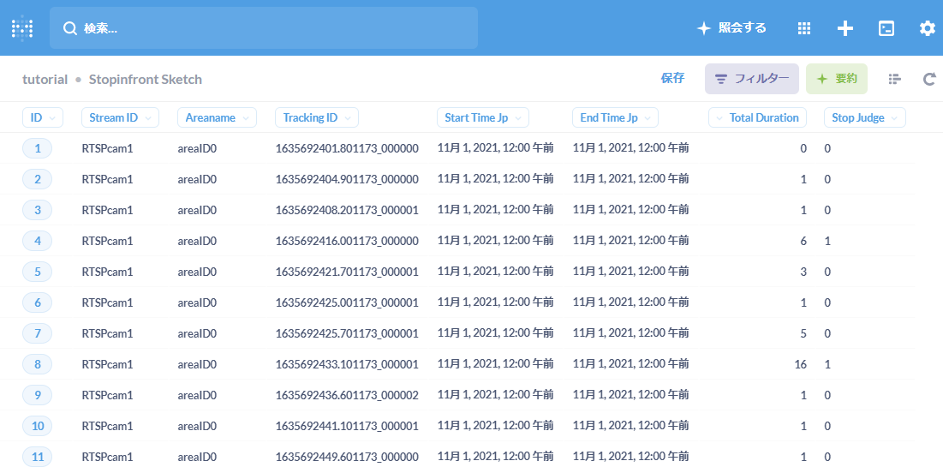Viewport: 943px width, 467px height.
Task: Click the Metabase logo home icon
Action: coord(22,28)
